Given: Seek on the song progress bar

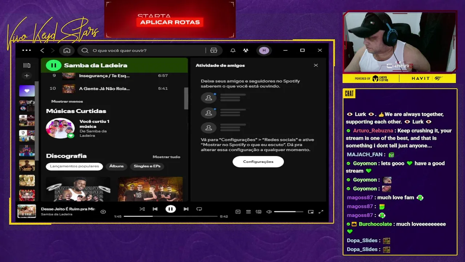Looking at the screenshot, I should click(x=170, y=217).
